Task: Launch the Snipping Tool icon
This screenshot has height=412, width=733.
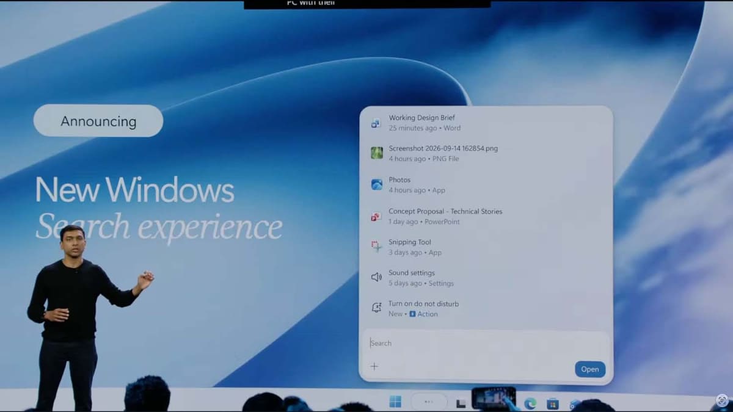Action: click(x=376, y=247)
